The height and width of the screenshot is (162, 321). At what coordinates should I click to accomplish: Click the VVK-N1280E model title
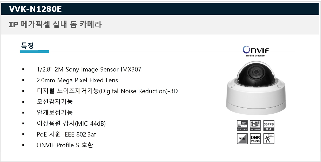pos(35,9)
